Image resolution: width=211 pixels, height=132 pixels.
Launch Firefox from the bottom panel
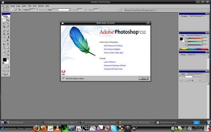pos(36,128)
